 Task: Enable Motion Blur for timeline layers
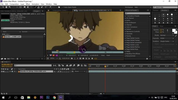coord(74,66)
